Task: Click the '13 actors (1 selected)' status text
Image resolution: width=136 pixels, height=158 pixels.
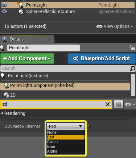Action: pos(25,26)
